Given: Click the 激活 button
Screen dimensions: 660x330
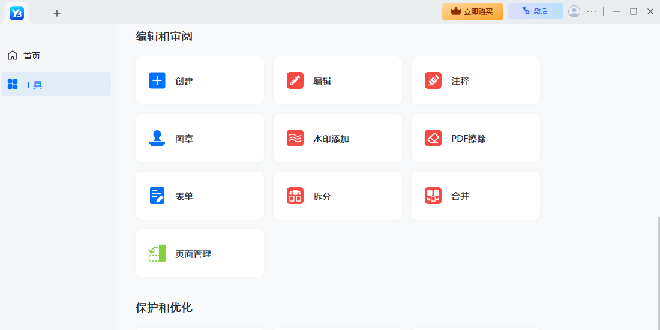Looking at the screenshot, I should click(535, 11).
